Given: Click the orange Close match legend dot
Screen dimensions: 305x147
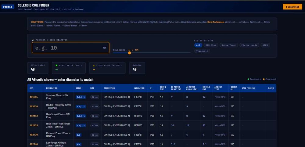Looking at the screenshot, I should pos(264,79).
